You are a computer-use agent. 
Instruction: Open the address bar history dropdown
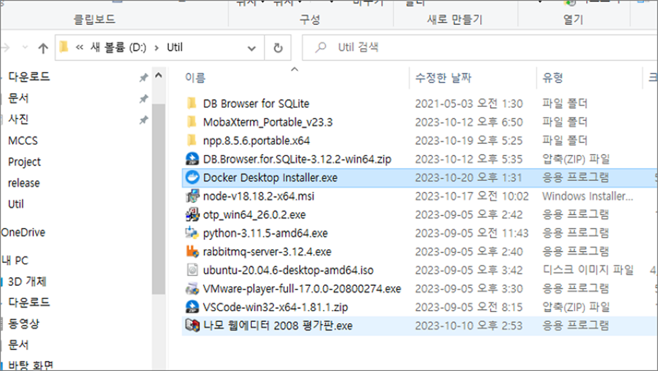tap(251, 48)
